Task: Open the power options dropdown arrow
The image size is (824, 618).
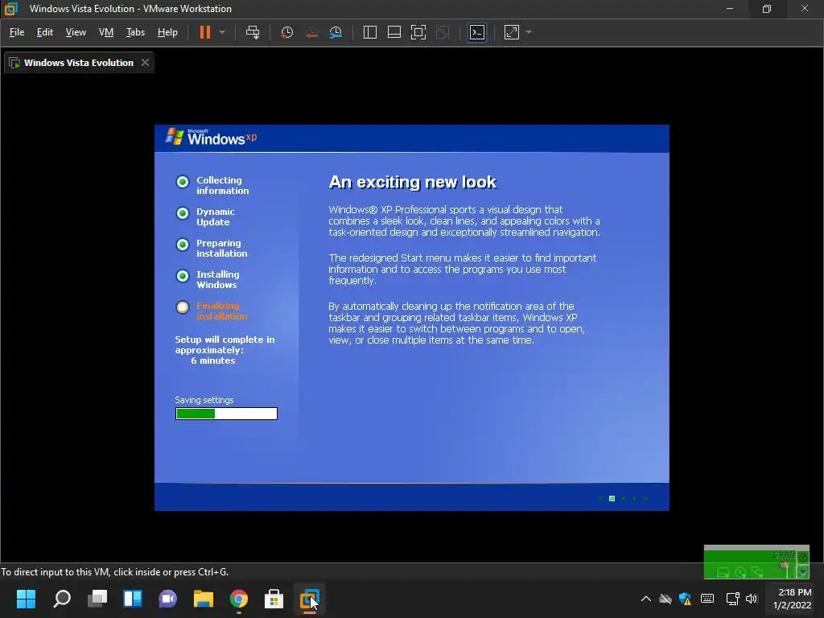Action: coord(222,32)
